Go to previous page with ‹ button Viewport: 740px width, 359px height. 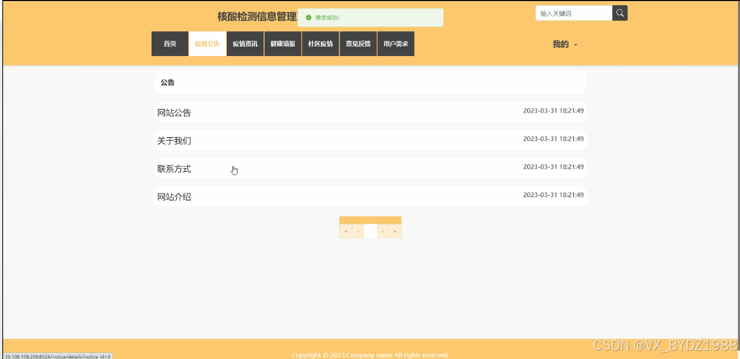point(358,231)
